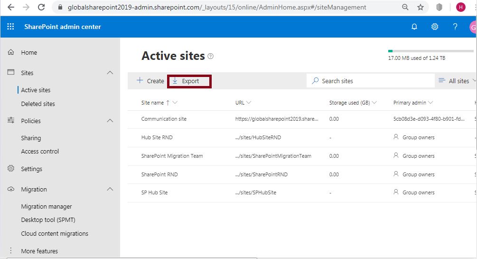This screenshot has width=477, height=259.
Task: Collapse the Sites section
Action: (x=110, y=73)
